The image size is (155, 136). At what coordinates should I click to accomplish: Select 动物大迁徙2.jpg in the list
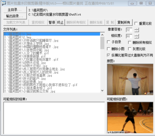coord(52,66)
